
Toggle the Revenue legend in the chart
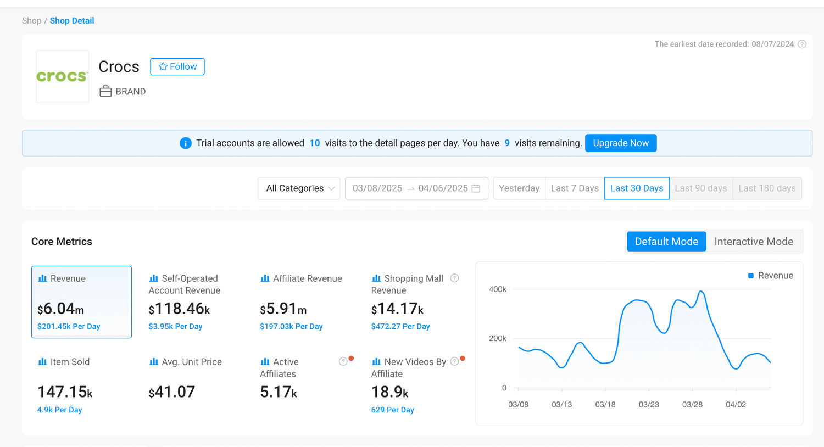(x=770, y=276)
